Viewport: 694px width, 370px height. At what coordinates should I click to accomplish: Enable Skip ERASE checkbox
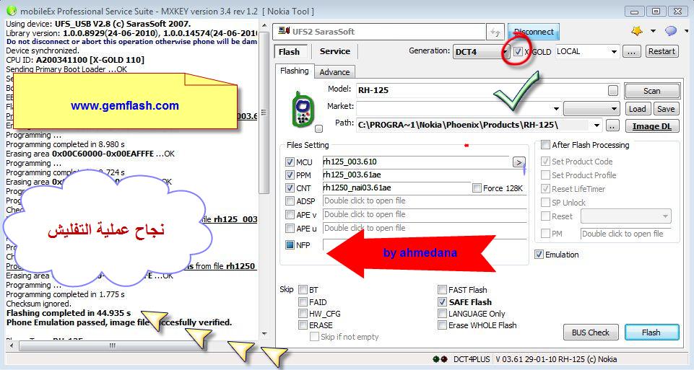click(x=303, y=325)
